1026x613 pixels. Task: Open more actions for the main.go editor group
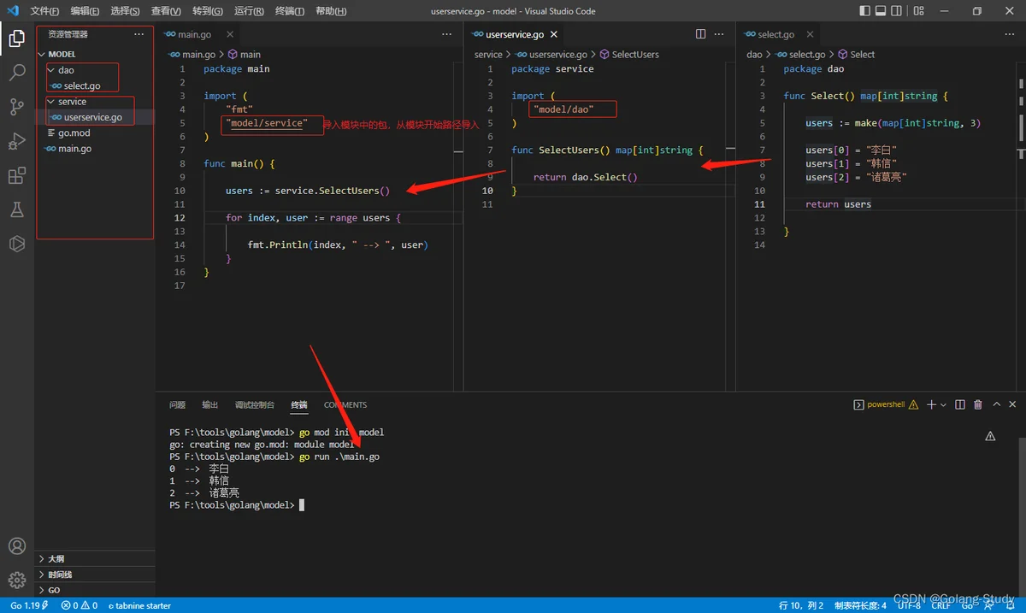(446, 34)
